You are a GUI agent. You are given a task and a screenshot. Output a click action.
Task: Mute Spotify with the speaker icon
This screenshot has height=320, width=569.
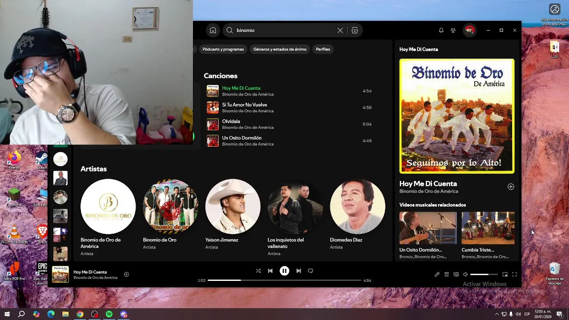(x=465, y=275)
